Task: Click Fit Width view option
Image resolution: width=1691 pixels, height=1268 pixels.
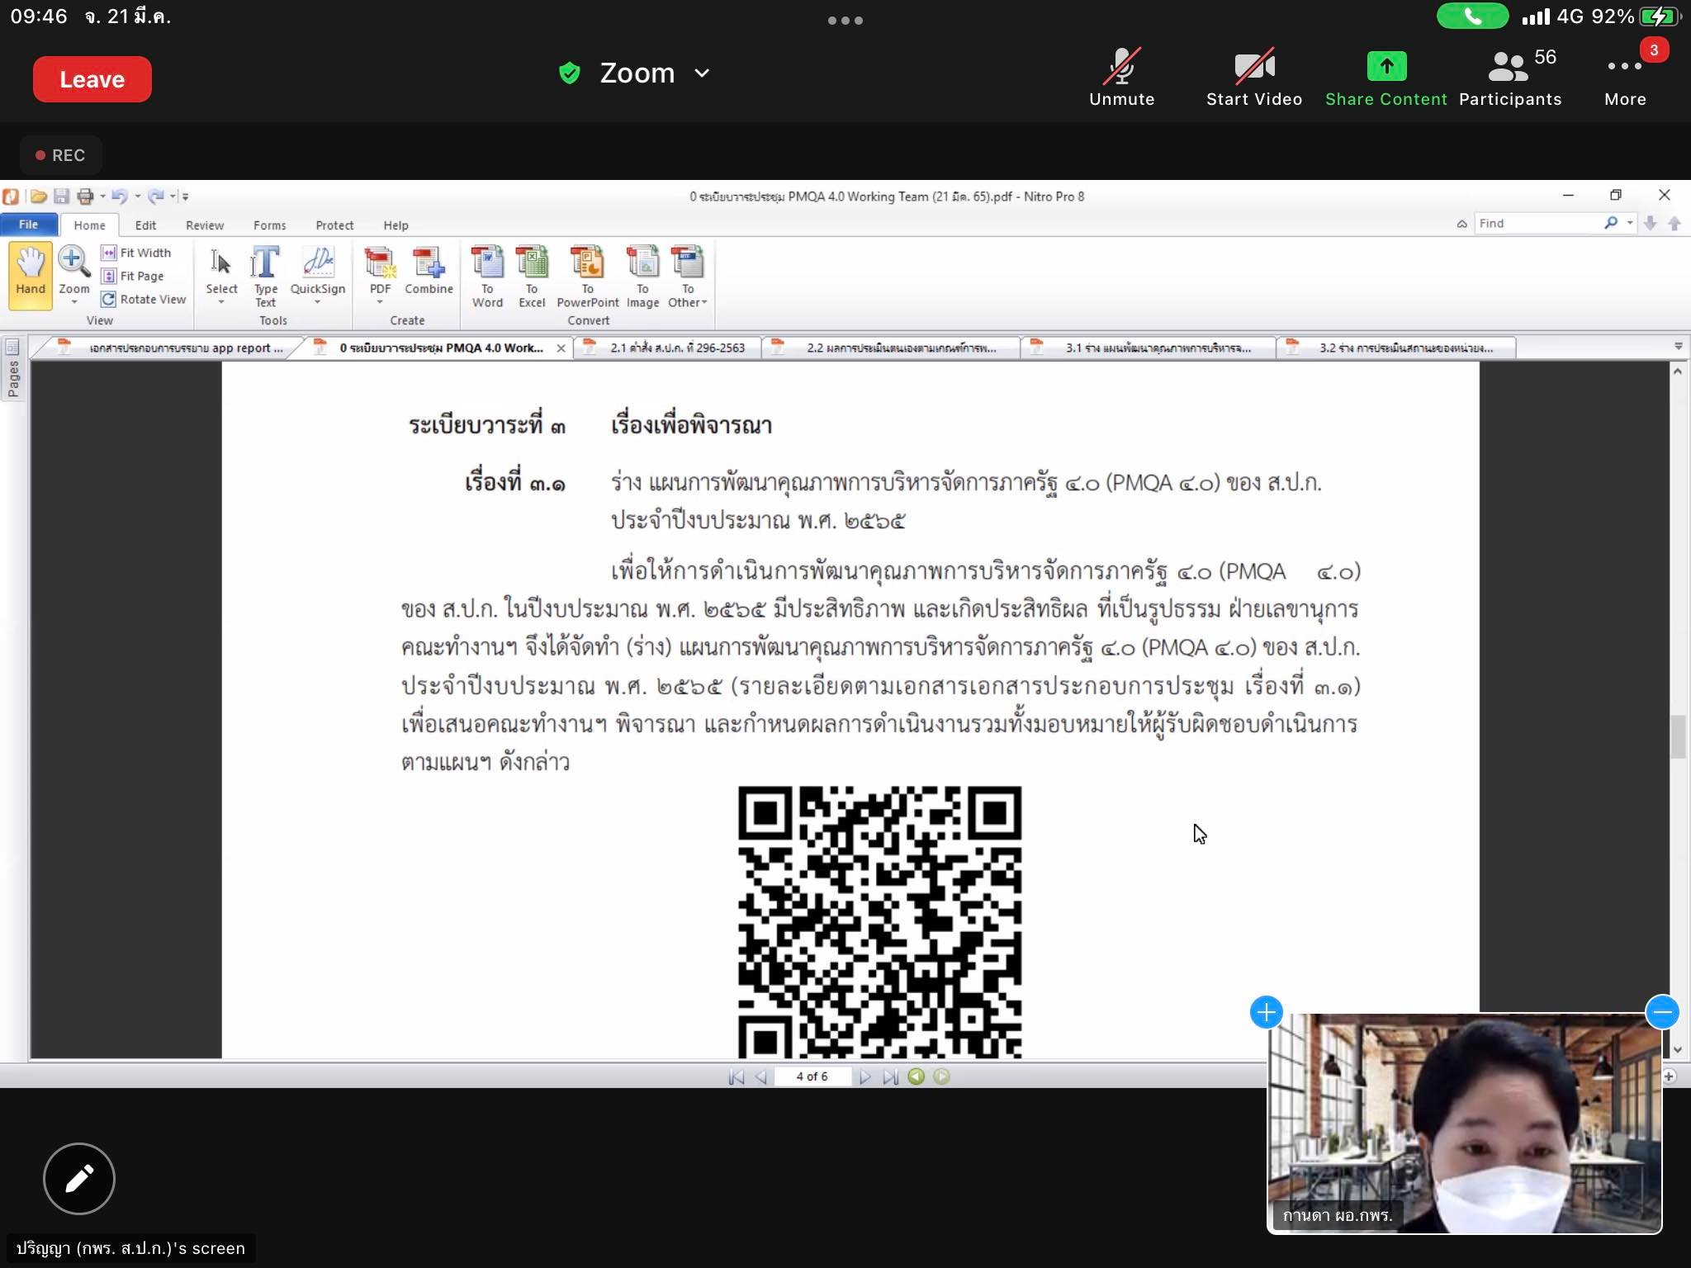Action: (136, 253)
